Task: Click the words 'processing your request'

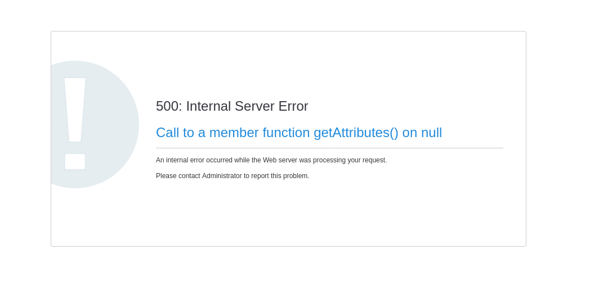Action: [350, 160]
